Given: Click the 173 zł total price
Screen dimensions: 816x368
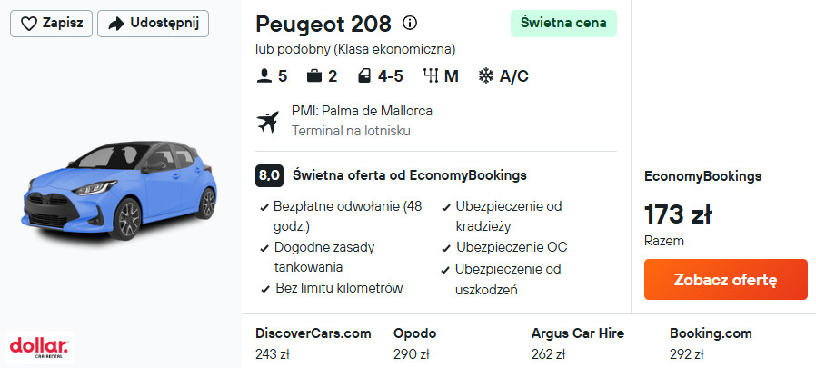Looking at the screenshot, I should (677, 215).
